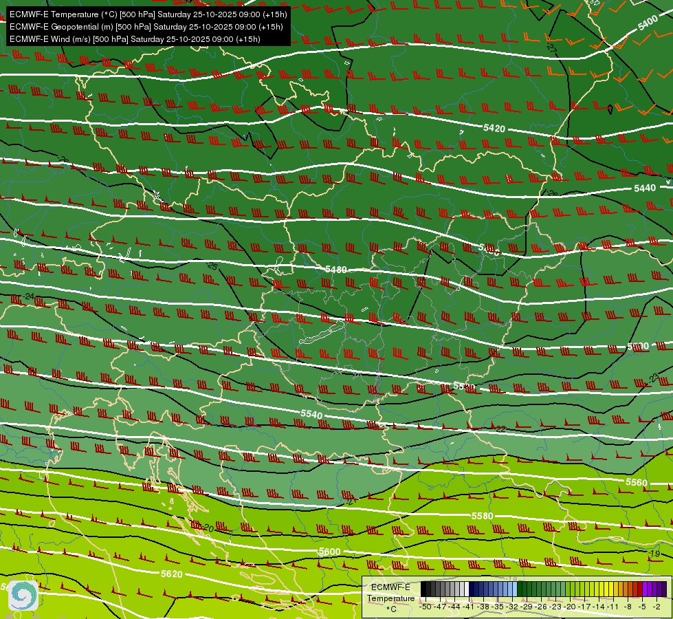Select the ECMWF-E Wind 500 hPa title line

click(135, 39)
